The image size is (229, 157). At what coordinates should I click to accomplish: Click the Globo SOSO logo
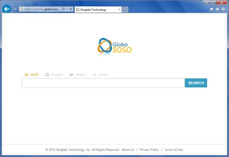tap(114, 46)
